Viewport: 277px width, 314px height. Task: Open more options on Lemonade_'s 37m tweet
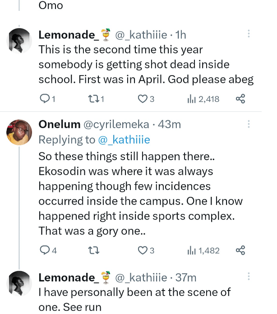tap(249, 277)
